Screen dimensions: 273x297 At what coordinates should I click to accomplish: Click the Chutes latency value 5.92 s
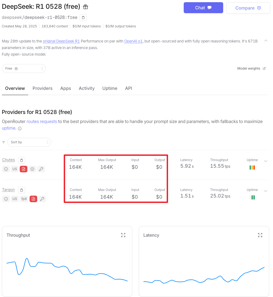tap(187, 166)
